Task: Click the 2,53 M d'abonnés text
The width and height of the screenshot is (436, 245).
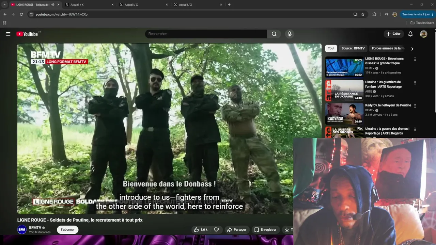Action: pyautogui.click(x=40, y=232)
